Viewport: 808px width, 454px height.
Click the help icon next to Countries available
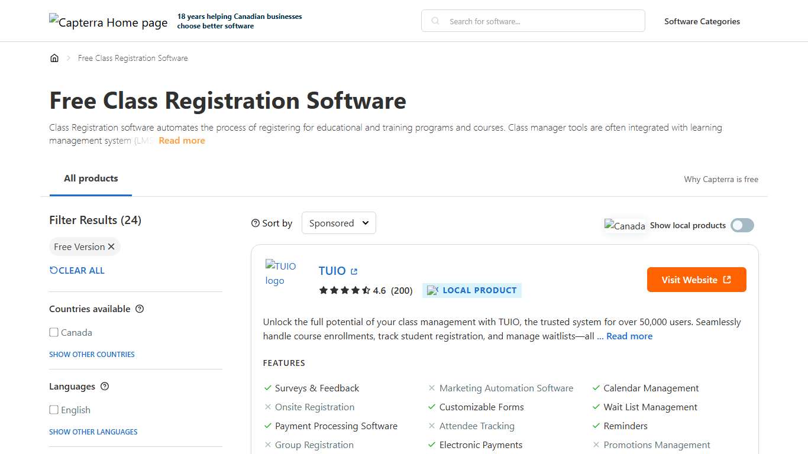(x=139, y=309)
